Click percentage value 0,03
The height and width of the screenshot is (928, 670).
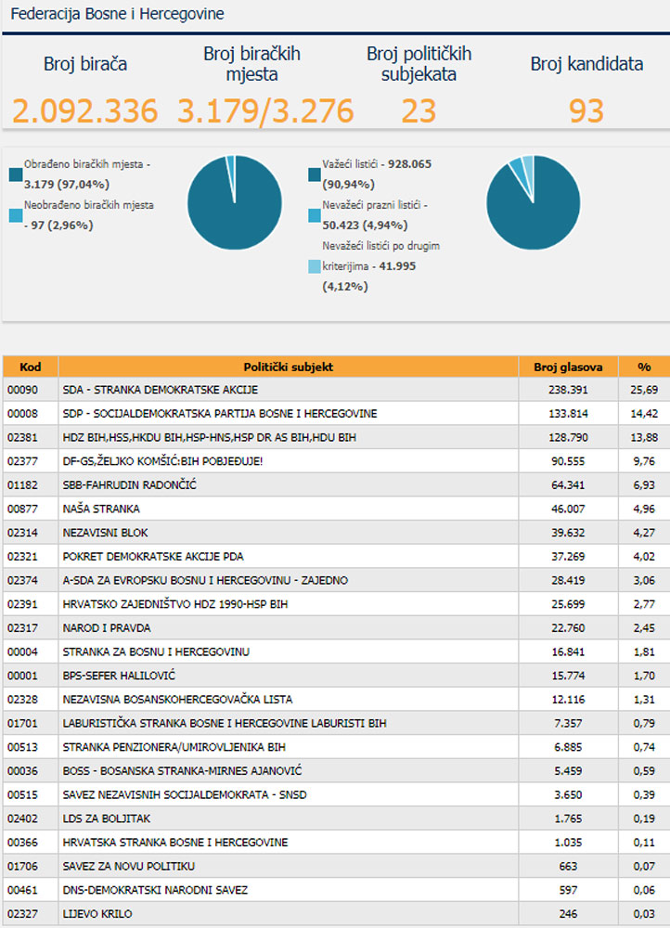coord(644,914)
